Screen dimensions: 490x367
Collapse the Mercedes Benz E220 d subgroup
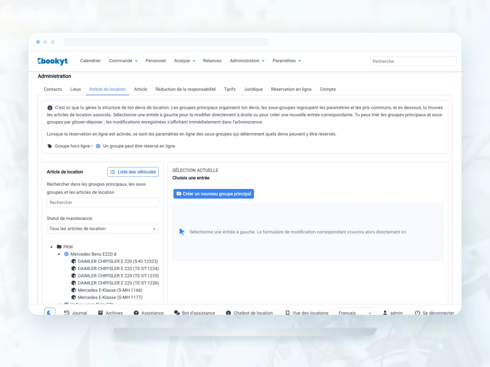pos(58,254)
